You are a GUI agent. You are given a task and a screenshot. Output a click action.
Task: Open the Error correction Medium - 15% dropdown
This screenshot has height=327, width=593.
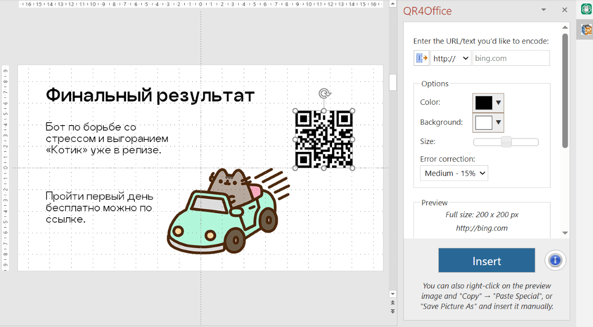454,173
